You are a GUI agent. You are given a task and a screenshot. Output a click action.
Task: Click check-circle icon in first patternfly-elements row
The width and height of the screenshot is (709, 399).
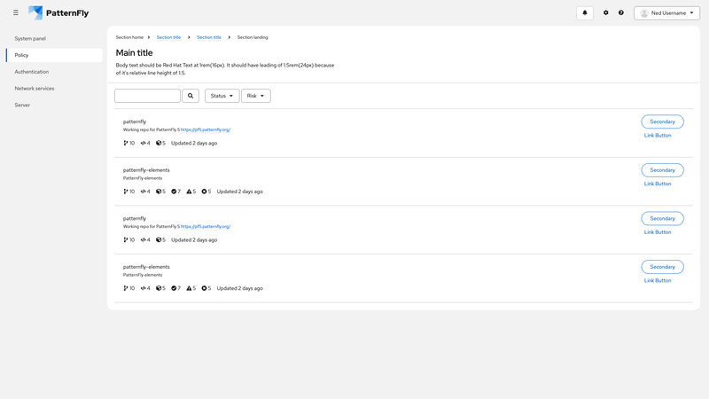click(174, 192)
